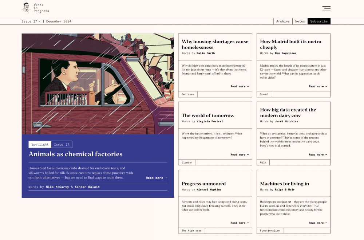Click the cryogenics and butterfat summary text
This screenshot has width=364, height=240.
(x=293, y=139)
